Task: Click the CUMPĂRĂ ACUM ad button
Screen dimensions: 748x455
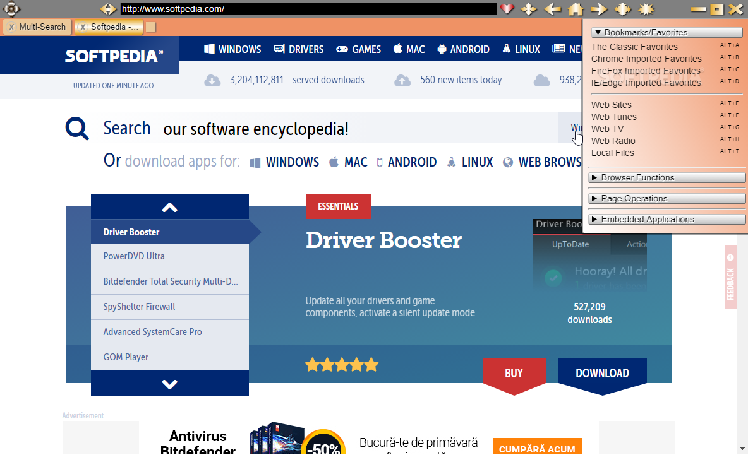Action: tap(537, 446)
